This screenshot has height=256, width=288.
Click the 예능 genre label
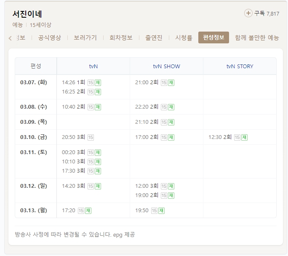[17, 25]
